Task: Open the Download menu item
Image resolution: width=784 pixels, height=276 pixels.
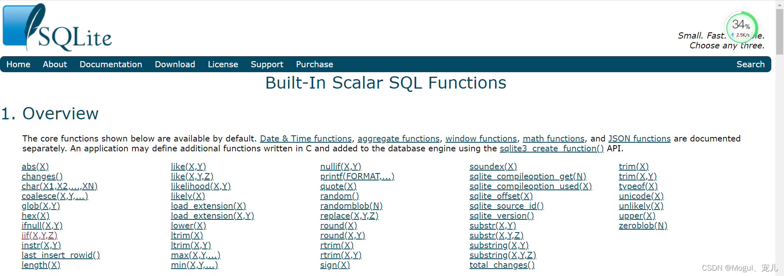Action: [x=175, y=64]
